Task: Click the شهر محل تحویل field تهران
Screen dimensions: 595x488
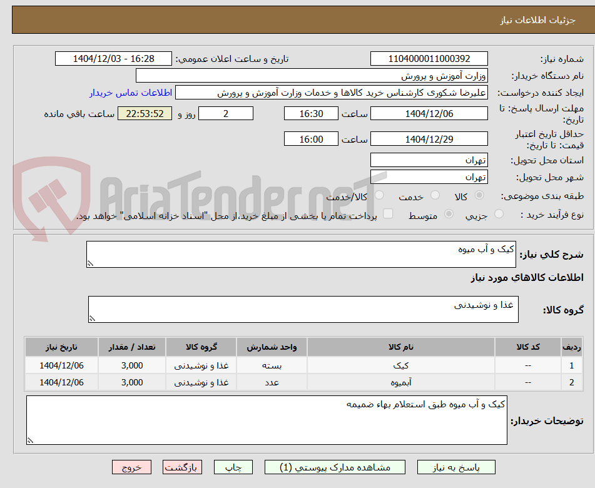Action: coord(429,177)
